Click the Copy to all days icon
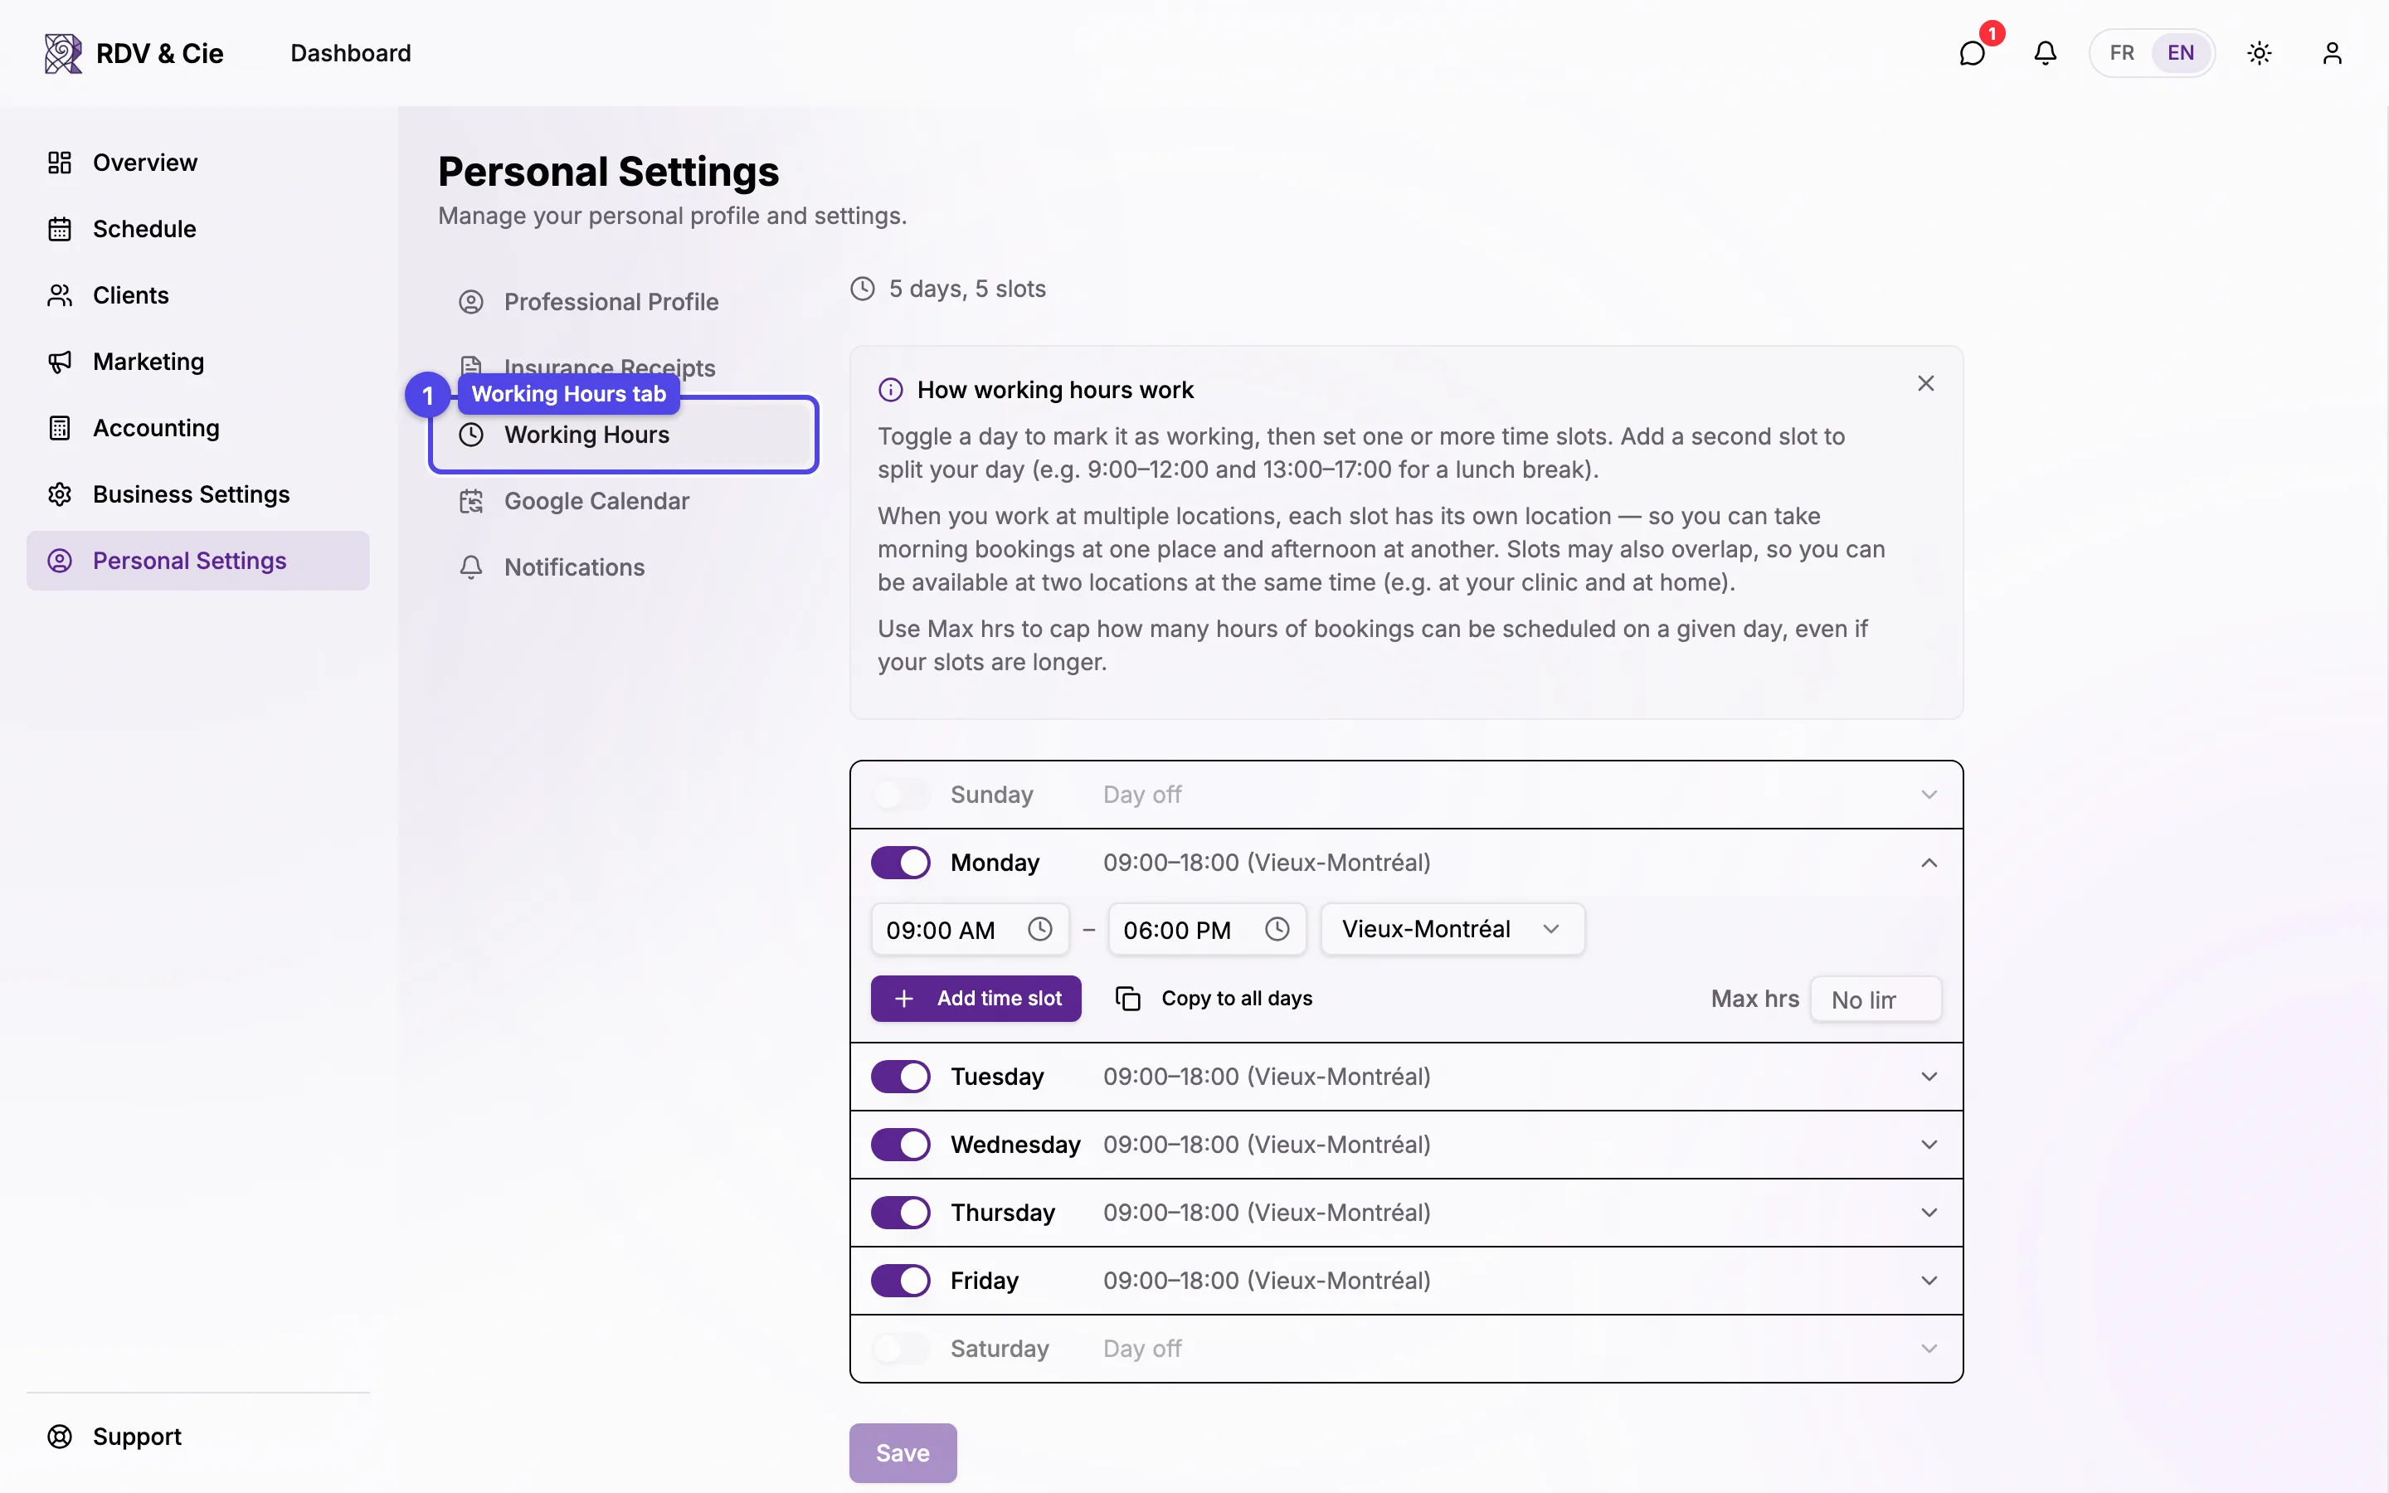The height and width of the screenshot is (1493, 2389). tap(1128, 999)
